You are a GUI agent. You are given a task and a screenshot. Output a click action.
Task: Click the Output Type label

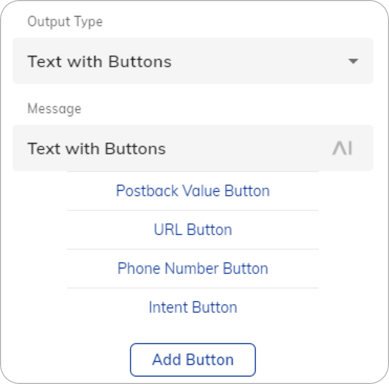(x=65, y=22)
